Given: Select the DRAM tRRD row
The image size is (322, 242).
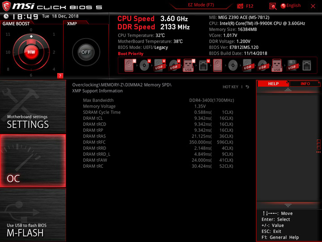Looking at the screenshot, I should pos(158,148).
